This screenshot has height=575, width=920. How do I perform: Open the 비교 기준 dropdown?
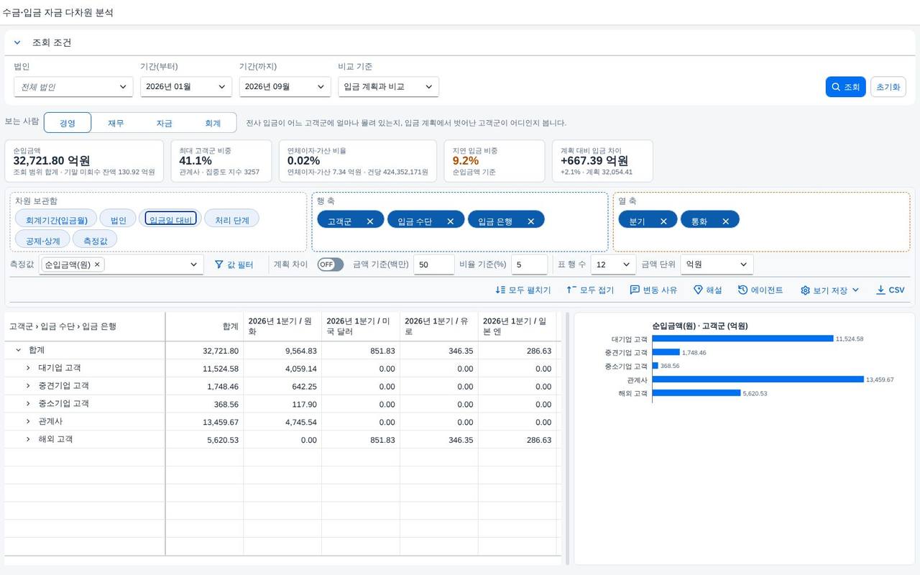388,87
